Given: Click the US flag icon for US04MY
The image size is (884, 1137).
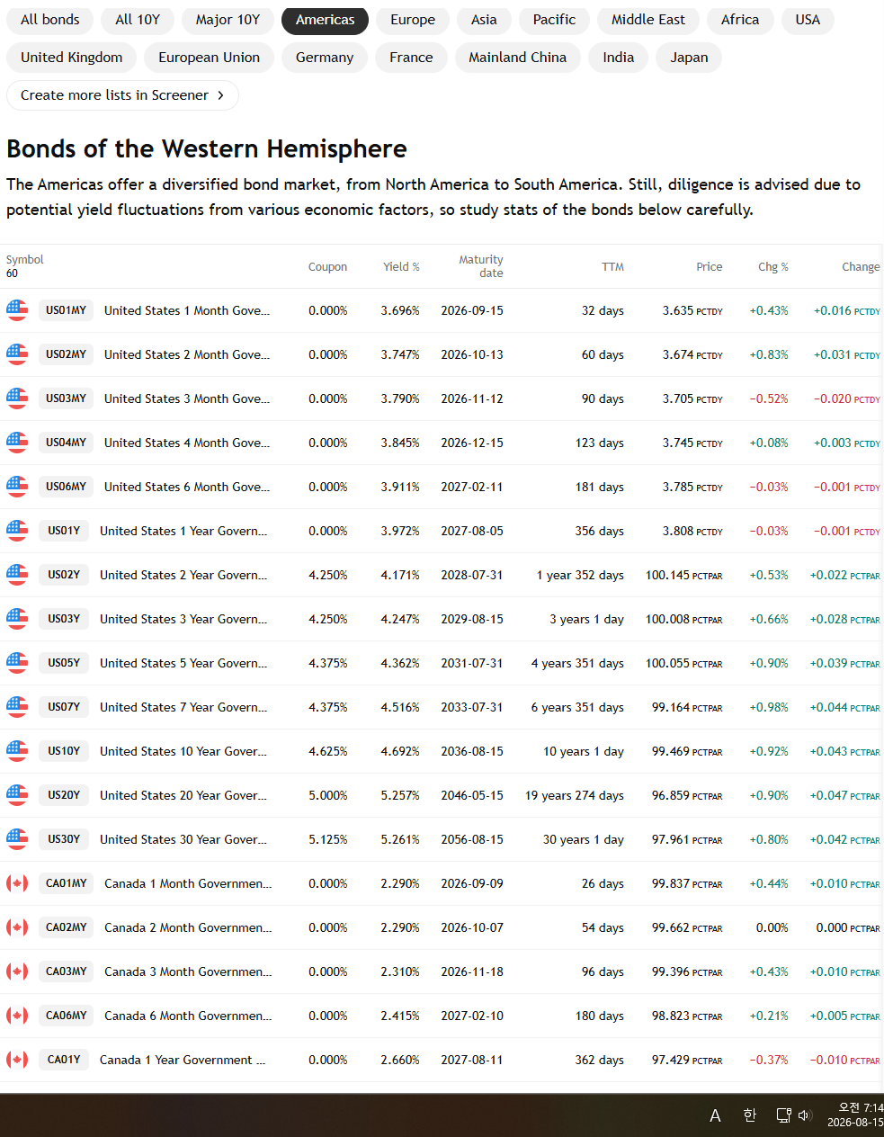Looking at the screenshot, I should pyautogui.click(x=17, y=443).
